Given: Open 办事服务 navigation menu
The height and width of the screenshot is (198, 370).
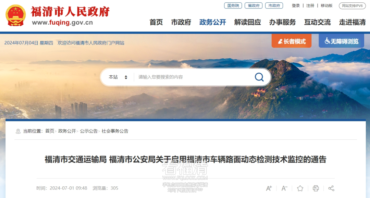Looking at the screenshot, I should (x=282, y=22).
